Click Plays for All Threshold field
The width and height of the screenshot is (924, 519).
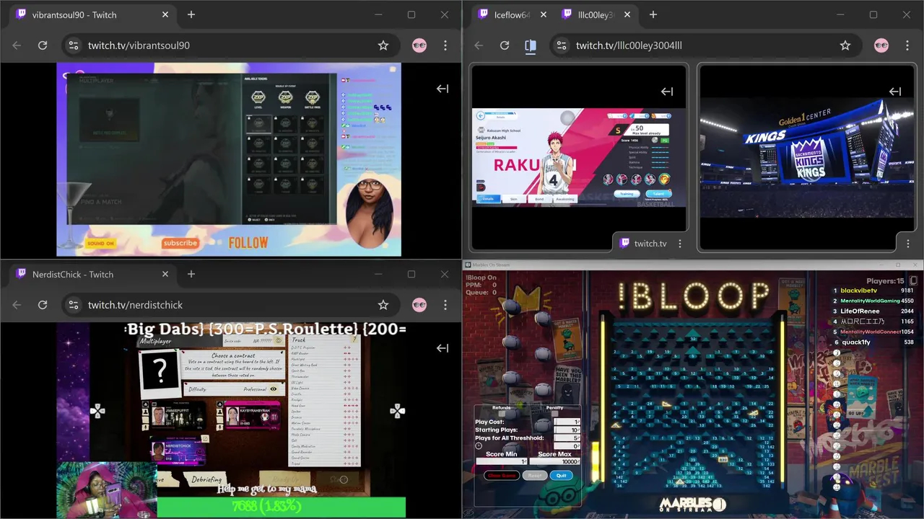567,438
